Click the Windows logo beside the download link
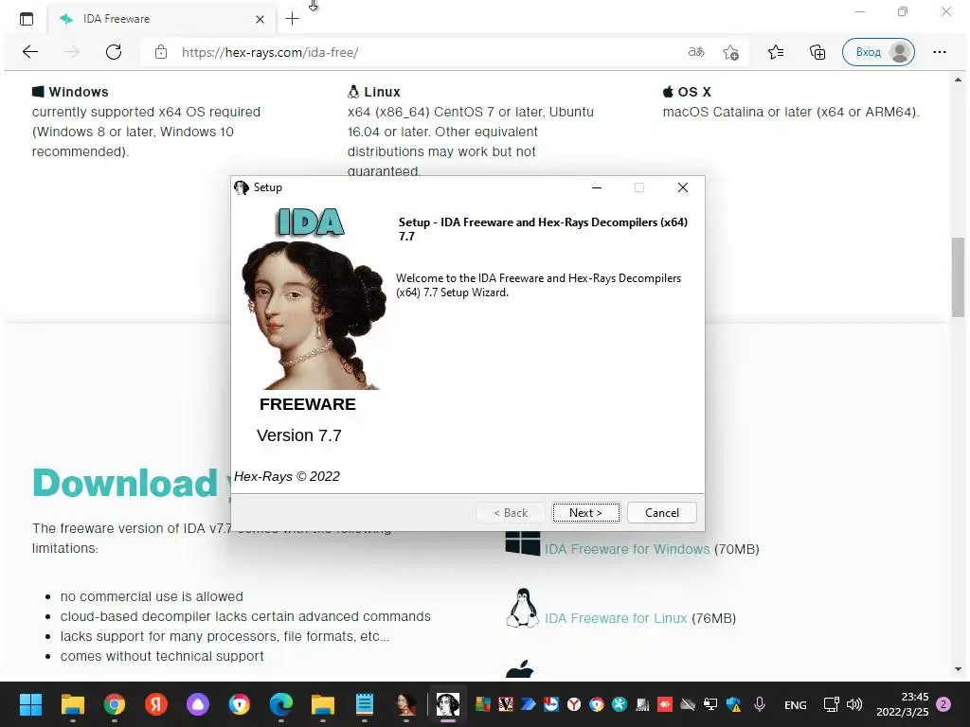The width and height of the screenshot is (970, 727). pos(522,543)
